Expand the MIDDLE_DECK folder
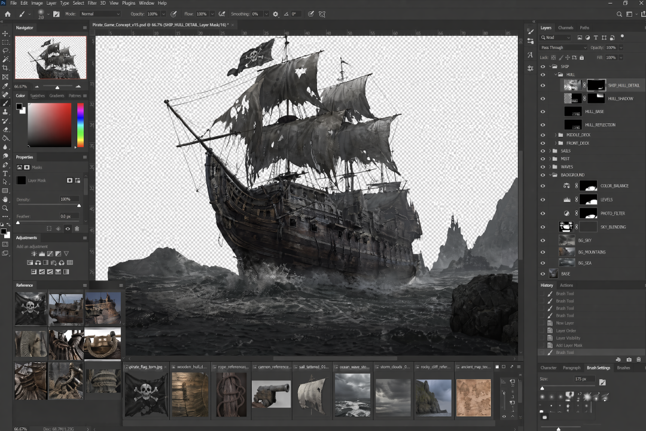 556,135
